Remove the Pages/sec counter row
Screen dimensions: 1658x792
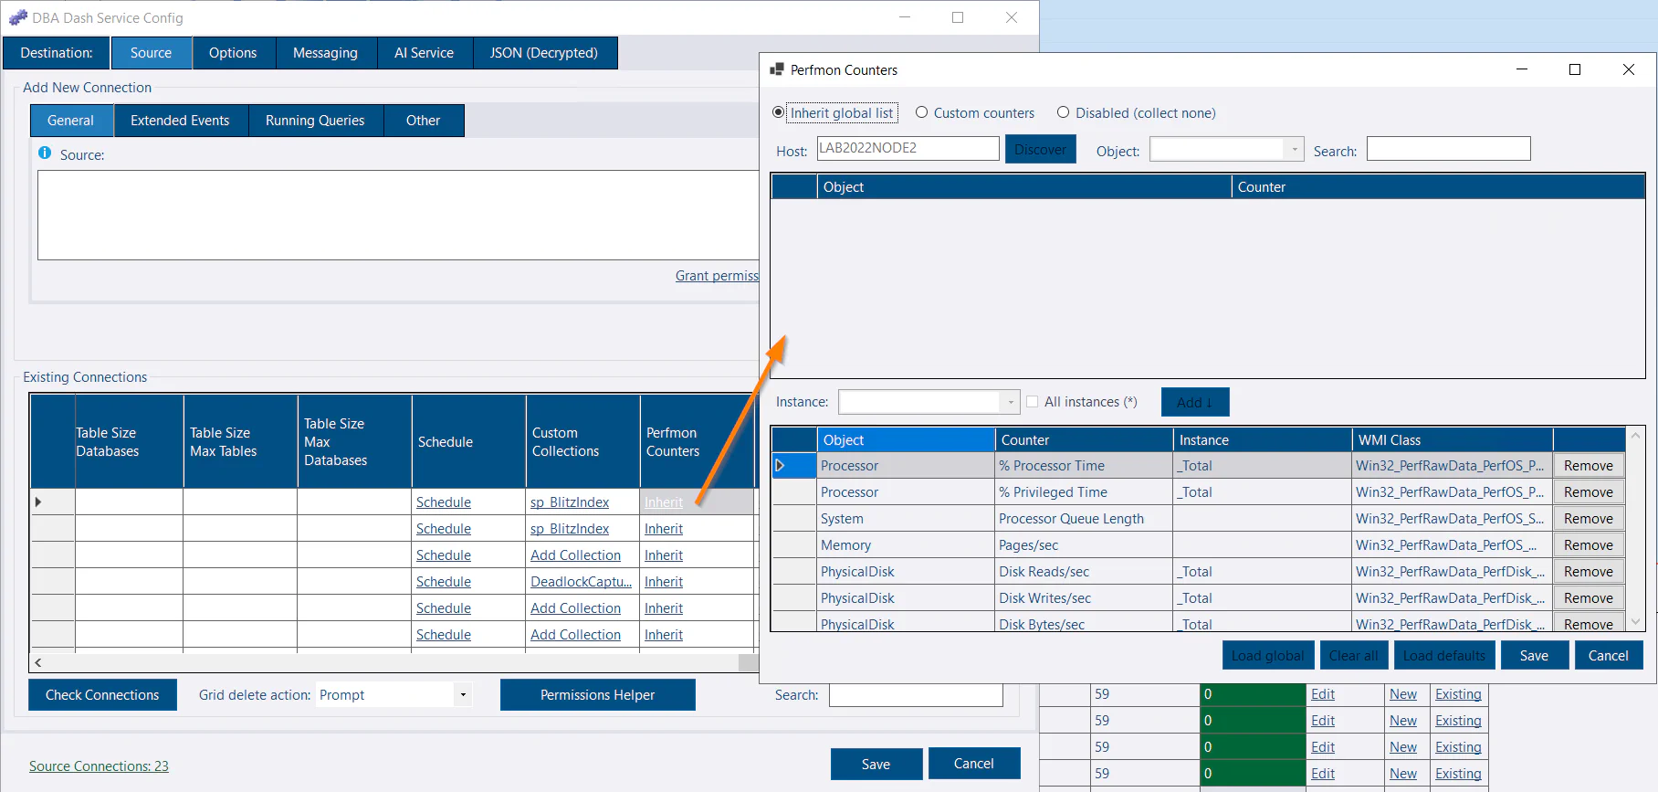1589,545
